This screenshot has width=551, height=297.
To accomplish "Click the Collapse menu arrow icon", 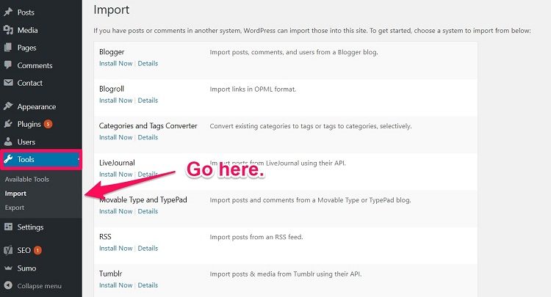I will (x=8, y=286).
